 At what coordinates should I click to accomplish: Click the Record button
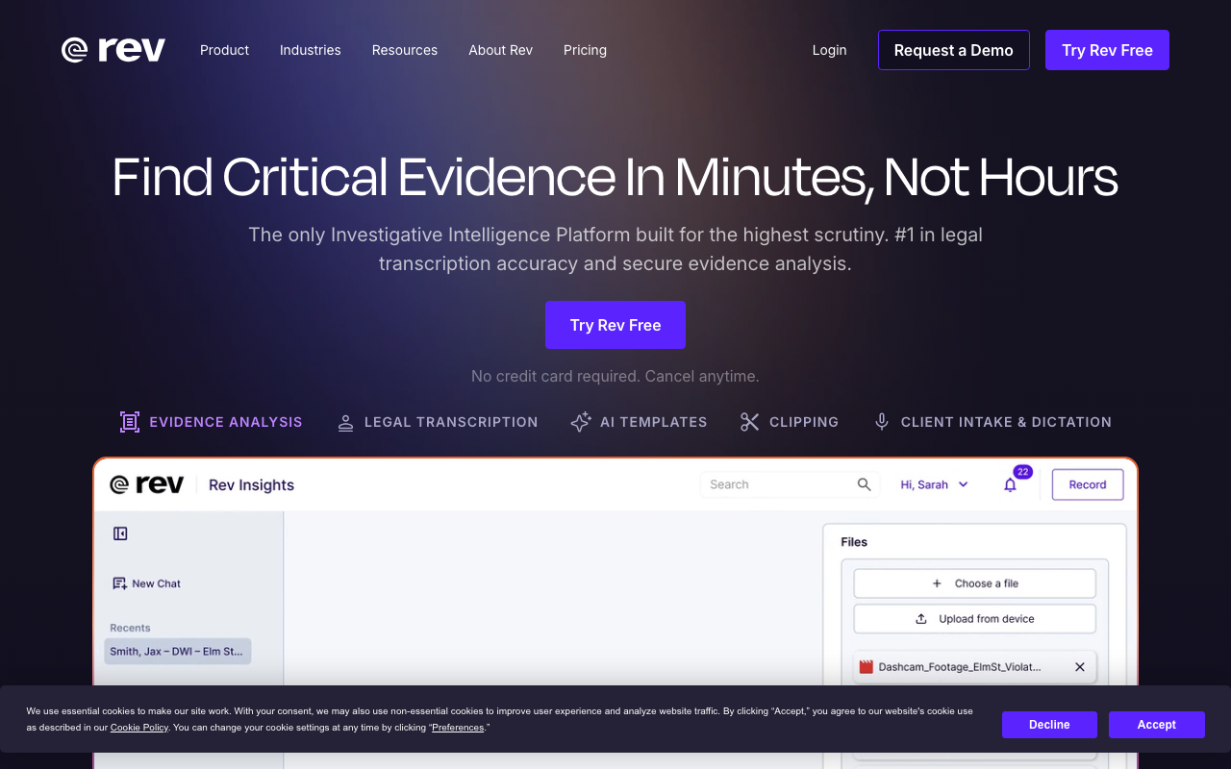click(1087, 484)
